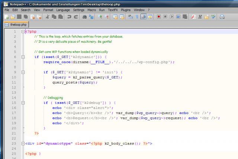Screen dimensions: 238x159
Task: Open the Macro menu
Action: [x=92, y=10]
